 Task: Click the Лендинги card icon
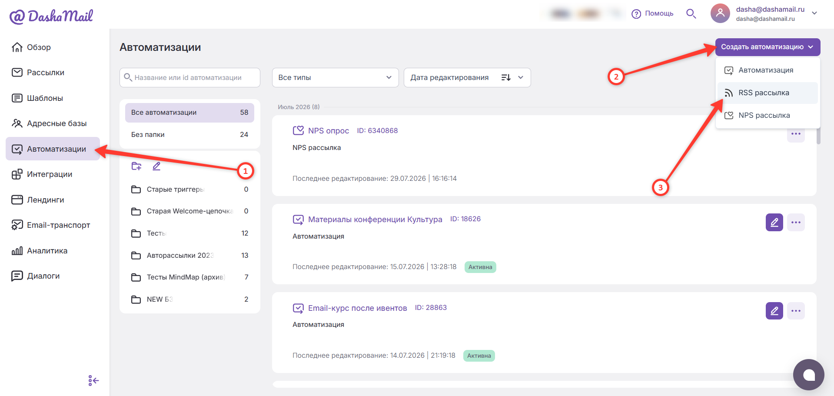pos(17,200)
